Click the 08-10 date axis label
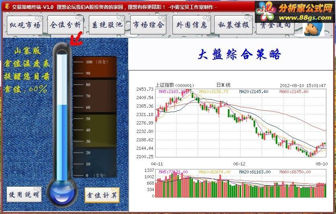 (x=322, y=164)
